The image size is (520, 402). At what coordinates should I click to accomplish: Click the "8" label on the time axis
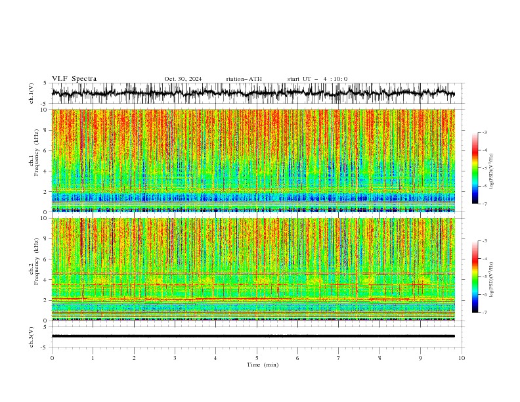pos(379,358)
